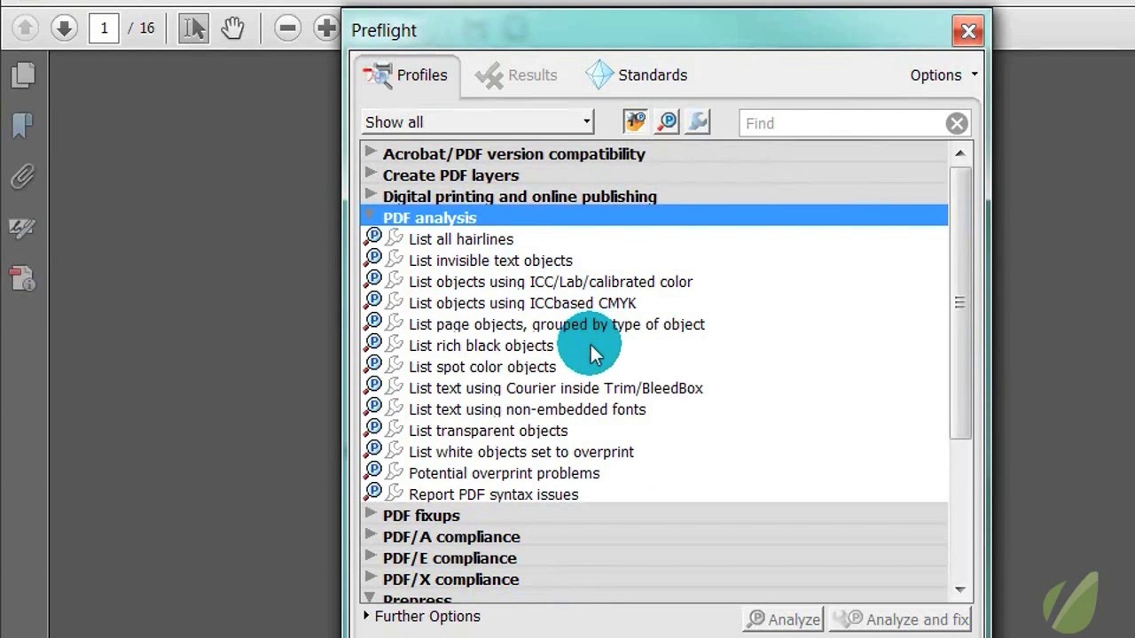Expand the PDF/A compliance group
1135x638 pixels.
(x=371, y=535)
